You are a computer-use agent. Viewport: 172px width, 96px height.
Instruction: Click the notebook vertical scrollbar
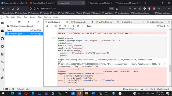click(170, 68)
